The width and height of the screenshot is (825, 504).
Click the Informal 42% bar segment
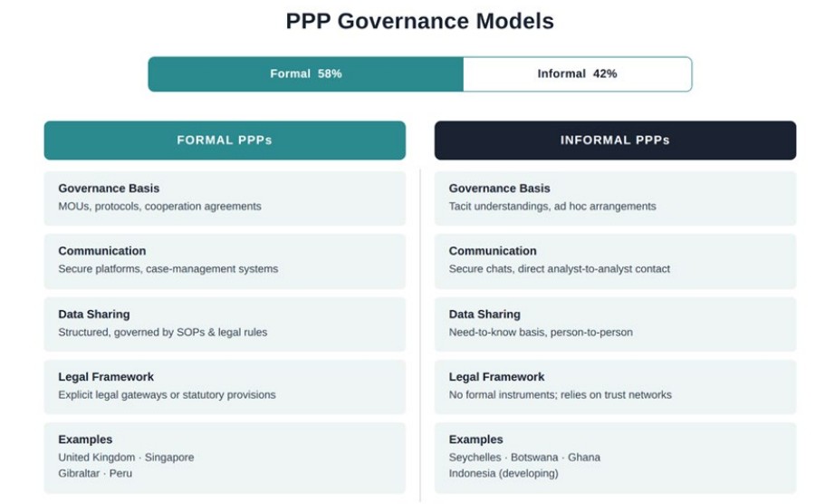click(577, 74)
